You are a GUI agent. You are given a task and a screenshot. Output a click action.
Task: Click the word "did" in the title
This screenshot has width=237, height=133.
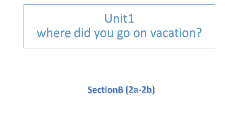[82, 32]
